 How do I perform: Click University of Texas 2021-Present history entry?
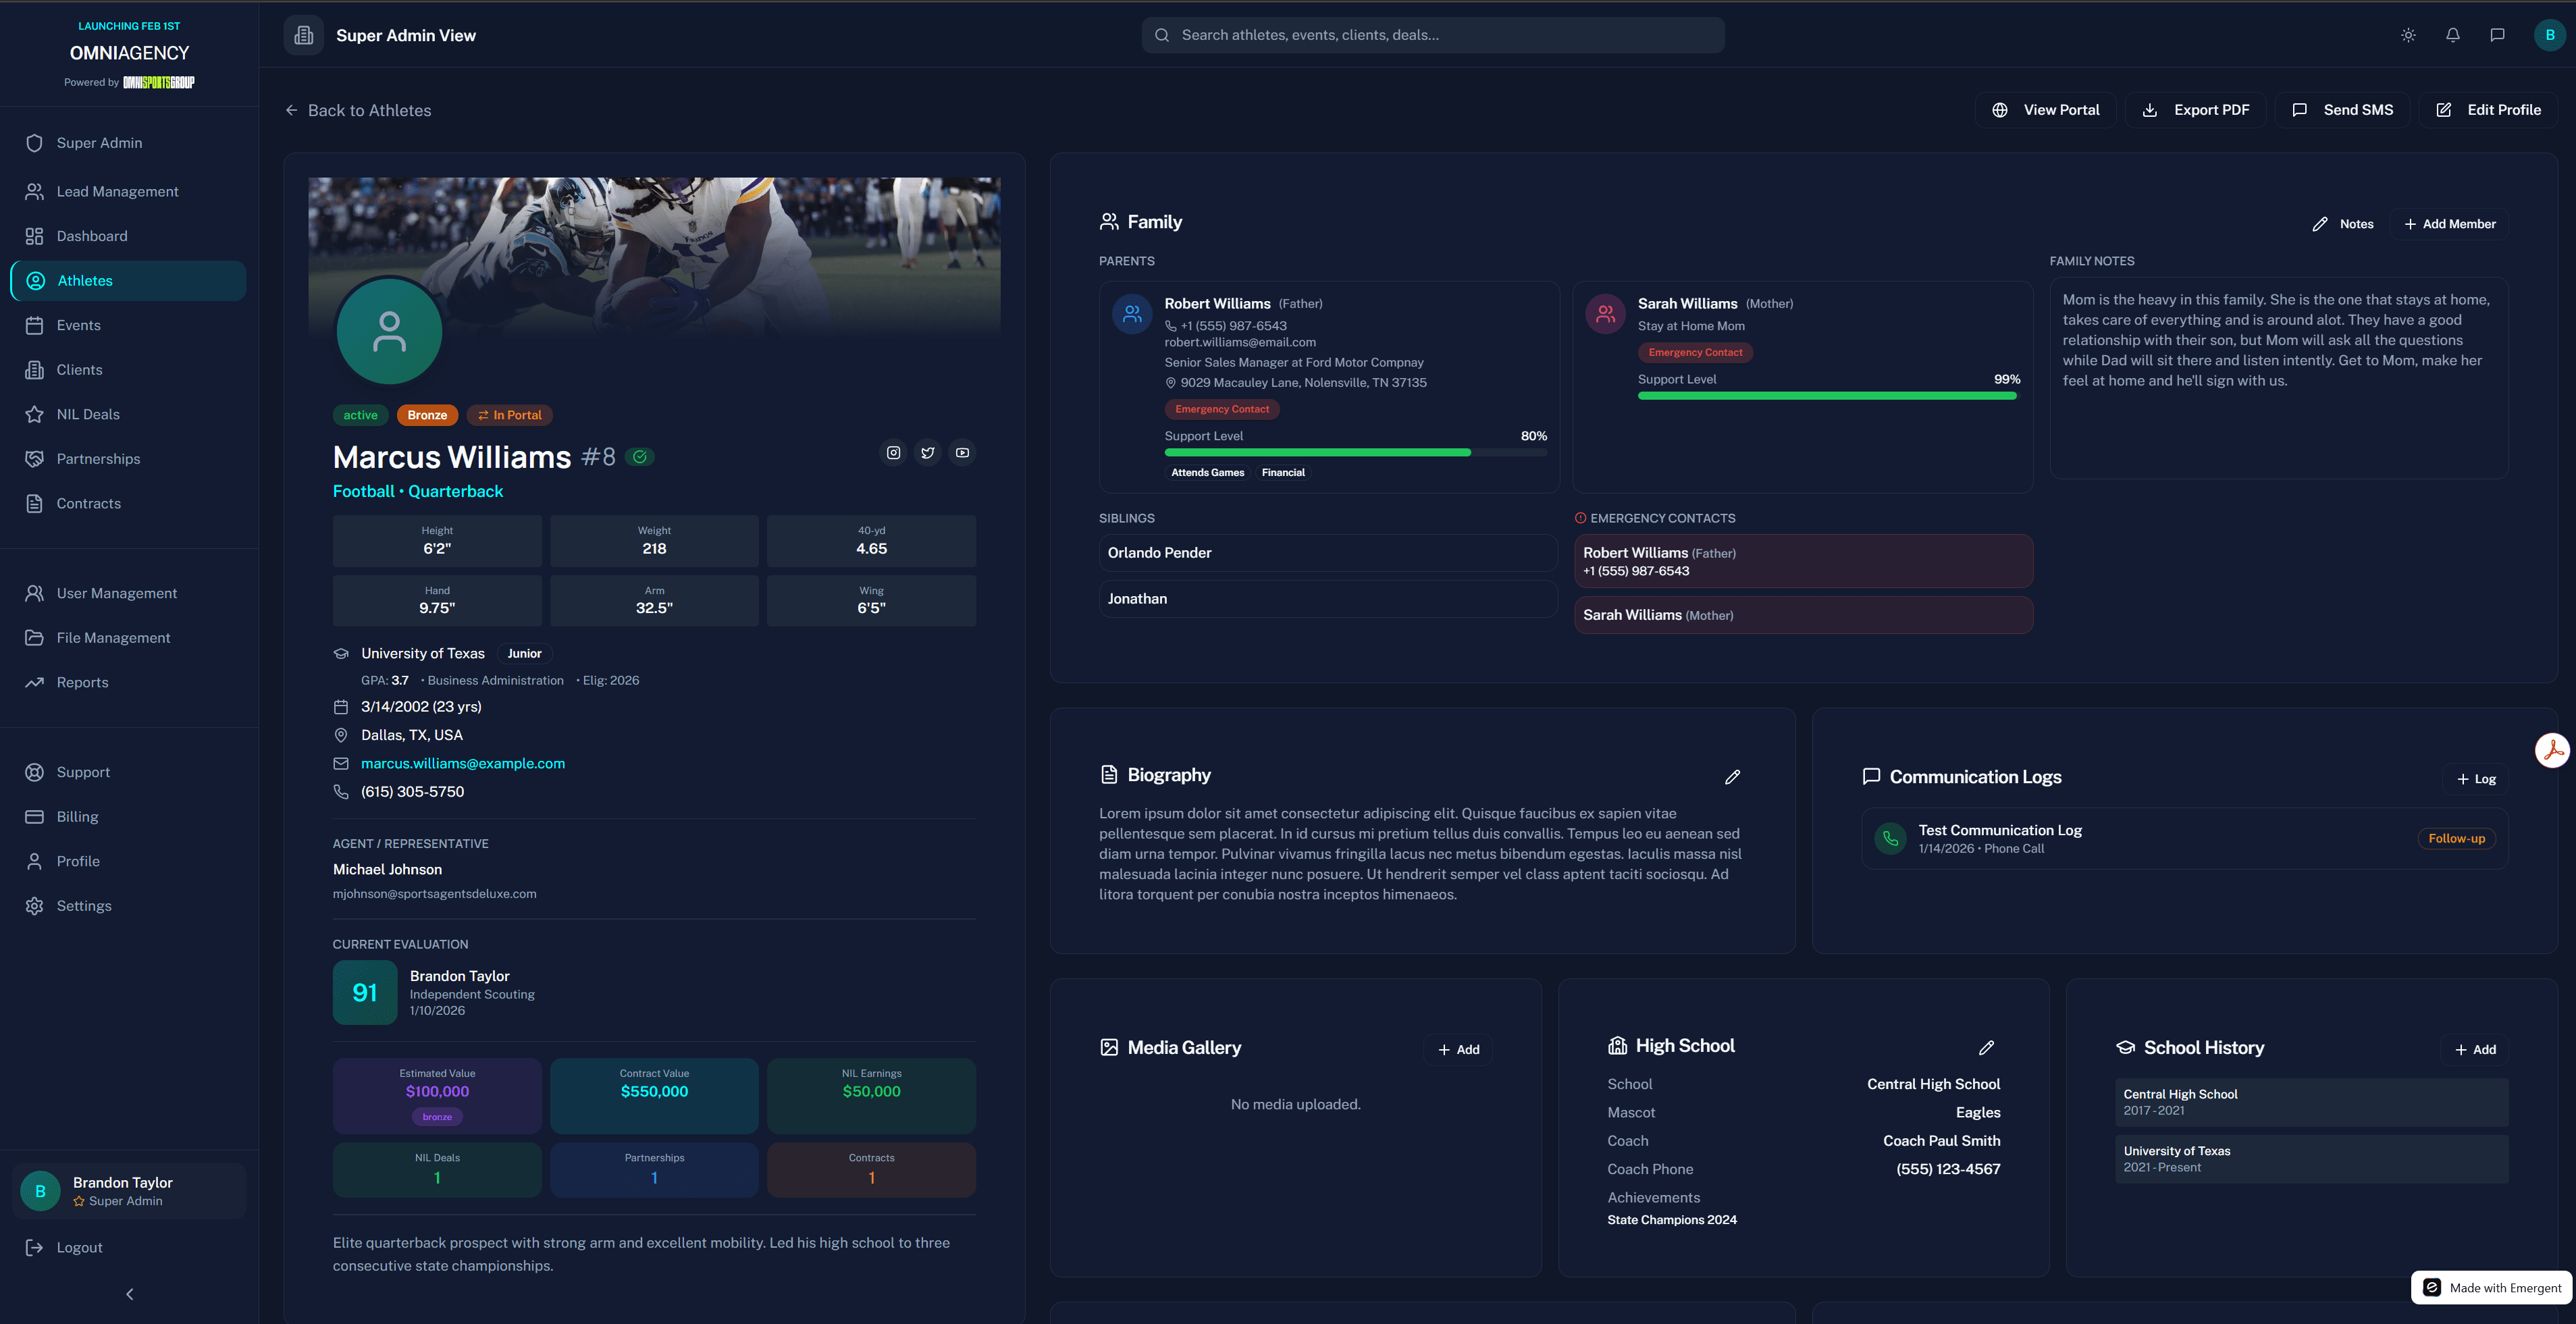[x=2311, y=1159]
